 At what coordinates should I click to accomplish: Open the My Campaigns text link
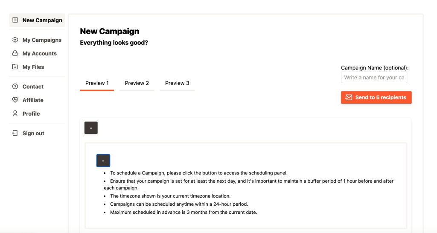point(42,40)
